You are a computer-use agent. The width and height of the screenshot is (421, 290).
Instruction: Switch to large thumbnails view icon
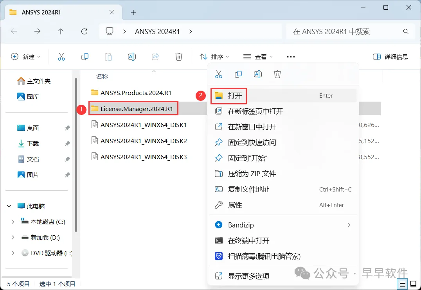coord(413,284)
